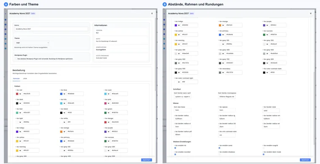Click the --bs-indigo hex field in panel A
This screenshot has height=164, width=320.
click(31, 132)
